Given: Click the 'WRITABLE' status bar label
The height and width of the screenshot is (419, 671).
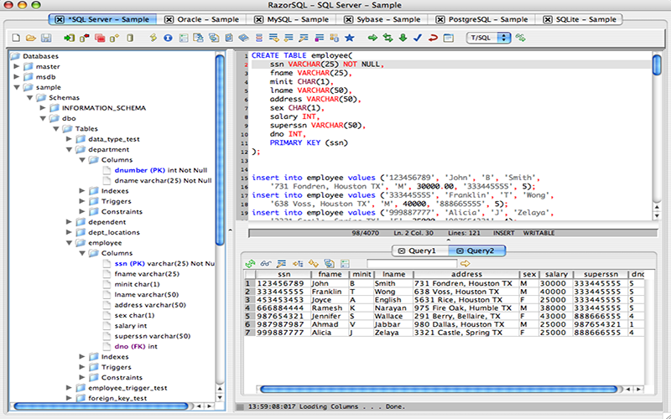Looking at the screenshot, I should 538,233.
